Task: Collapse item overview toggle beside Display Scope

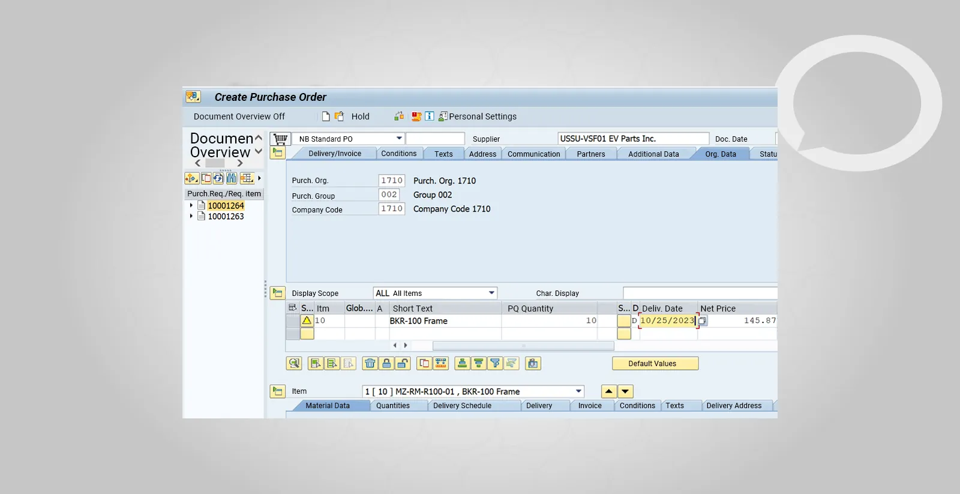Action: (x=277, y=293)
